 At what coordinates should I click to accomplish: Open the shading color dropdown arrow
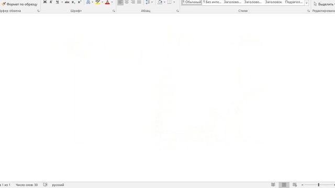[x=164, y=2]
